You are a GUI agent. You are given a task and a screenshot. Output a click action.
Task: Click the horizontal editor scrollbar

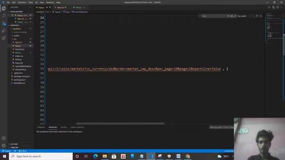120,124
